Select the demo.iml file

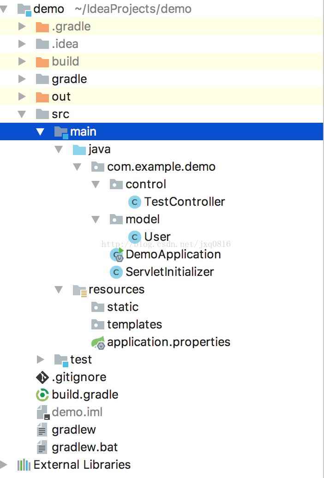tap(77, 412)
